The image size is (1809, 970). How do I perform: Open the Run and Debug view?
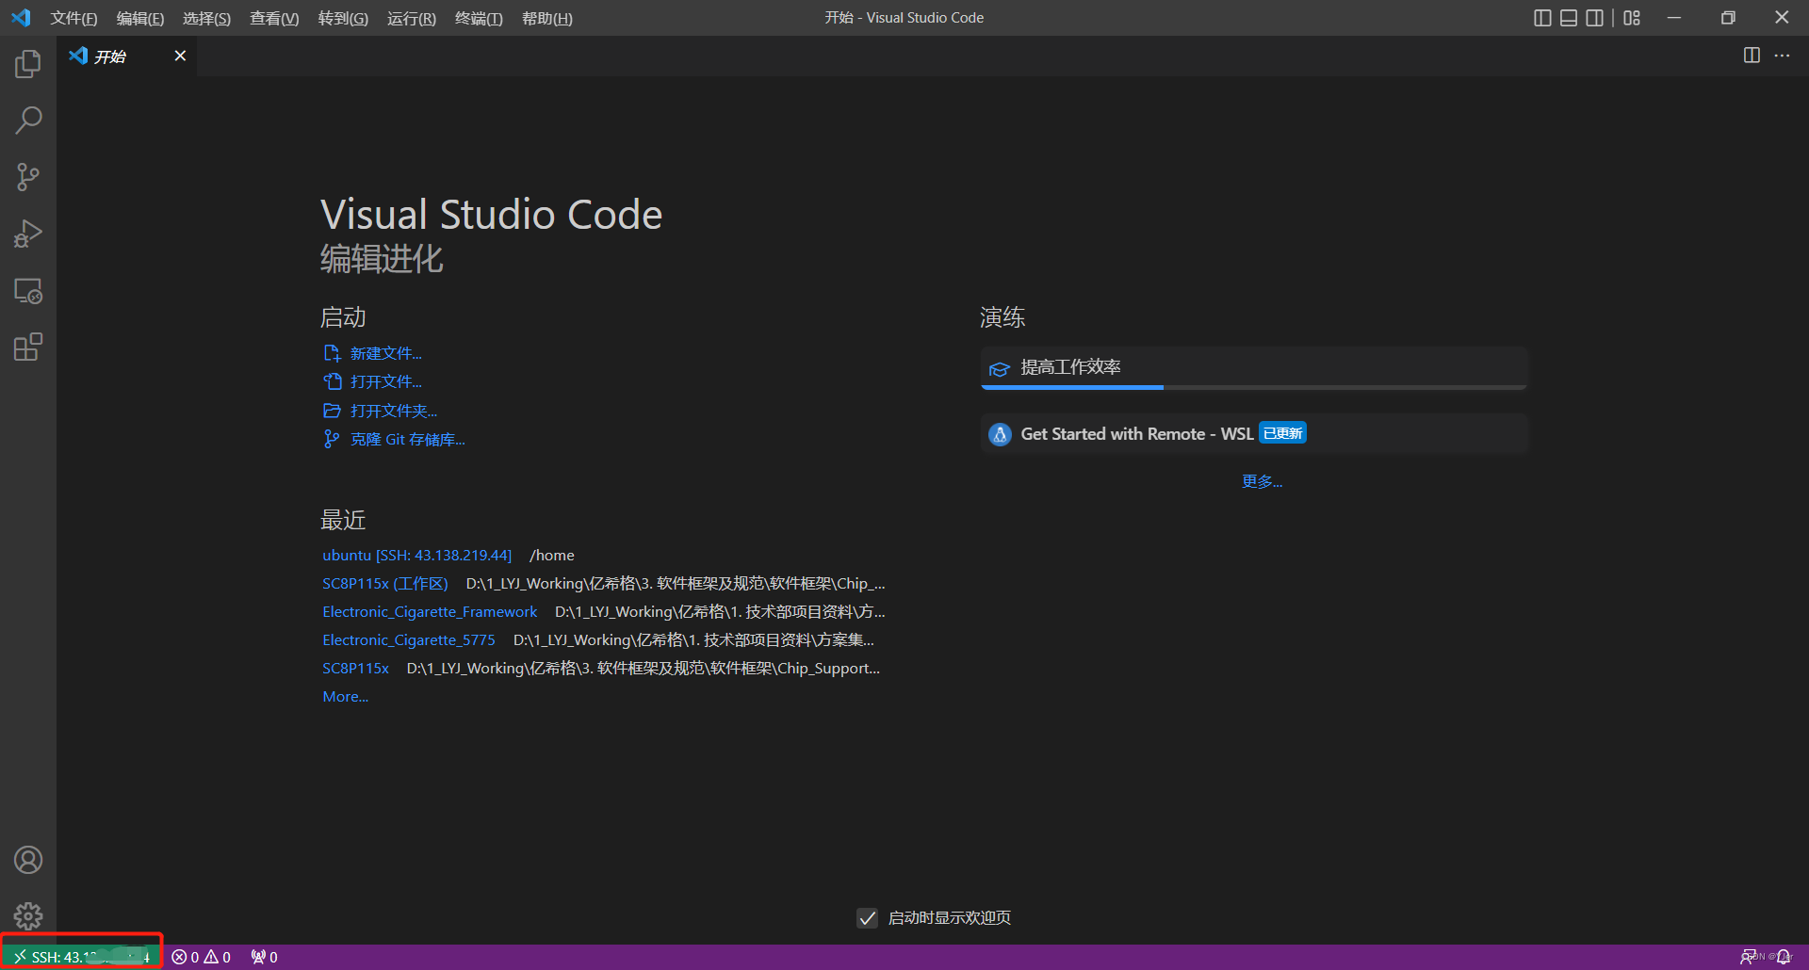point(28,234)
